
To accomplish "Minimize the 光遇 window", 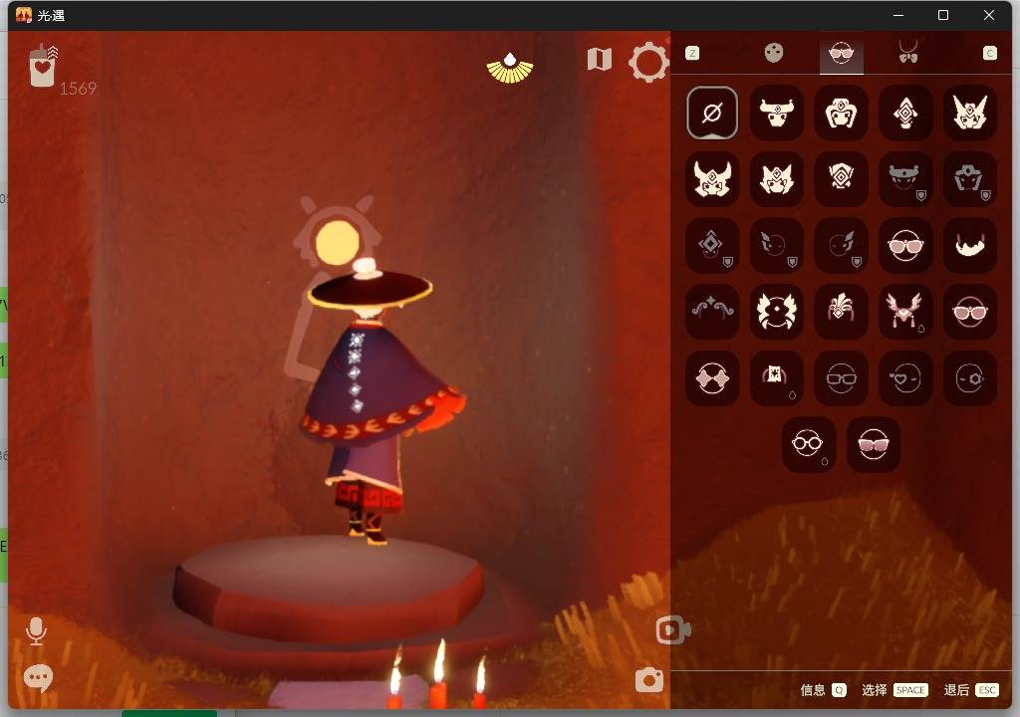I will coord(898,15).
